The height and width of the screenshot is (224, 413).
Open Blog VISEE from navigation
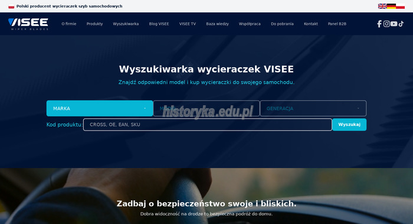(x=159, y=24)
